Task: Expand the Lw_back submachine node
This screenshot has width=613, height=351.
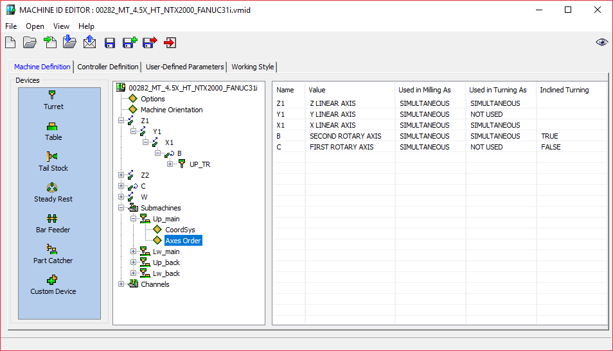Action: coord(133,273)
